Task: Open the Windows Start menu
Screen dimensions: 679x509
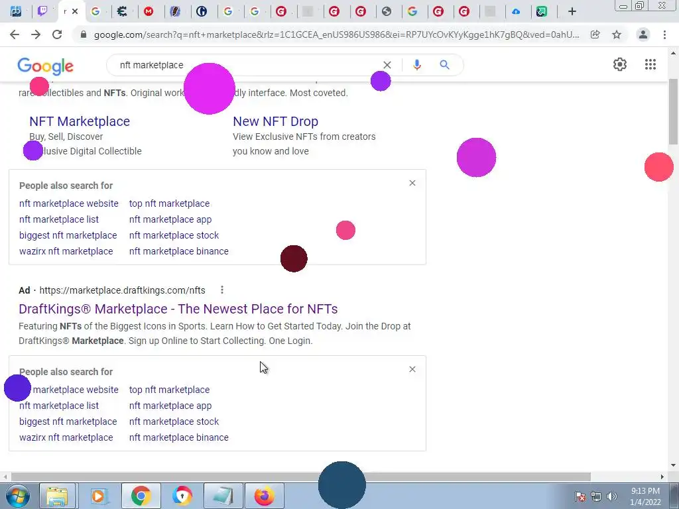Action: tap(17, 496)
